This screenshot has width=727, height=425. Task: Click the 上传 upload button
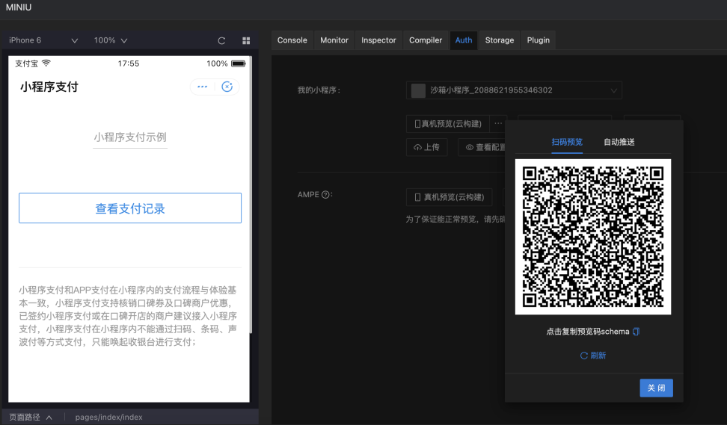pos(426,147)
